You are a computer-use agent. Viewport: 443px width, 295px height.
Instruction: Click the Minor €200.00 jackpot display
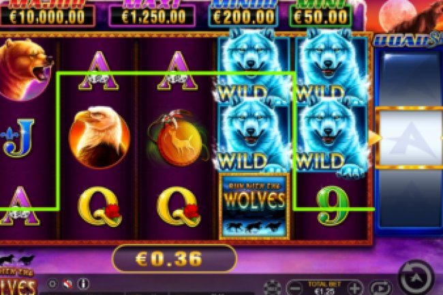[243, 15]
